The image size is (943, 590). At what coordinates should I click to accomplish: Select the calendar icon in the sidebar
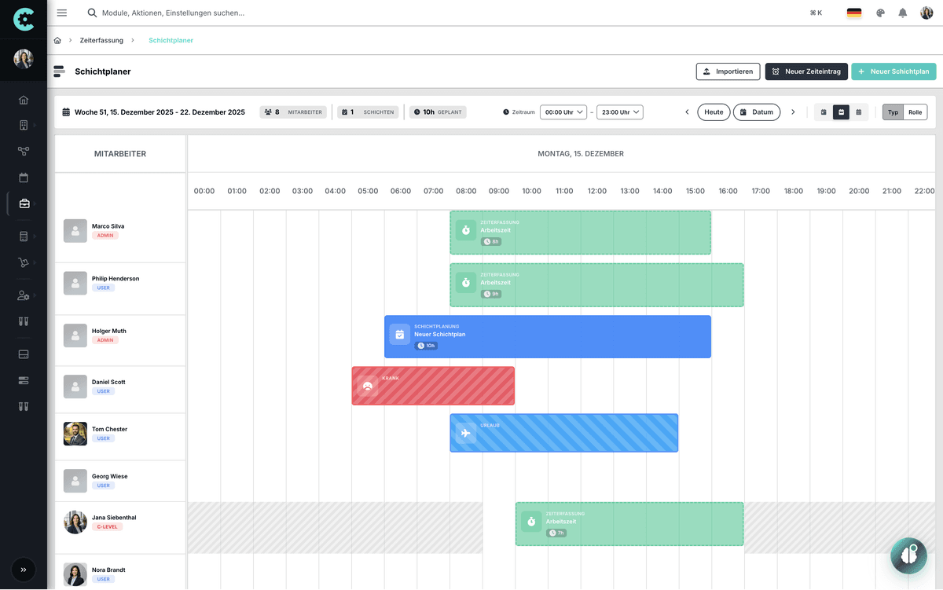click(x=24, y=178)
